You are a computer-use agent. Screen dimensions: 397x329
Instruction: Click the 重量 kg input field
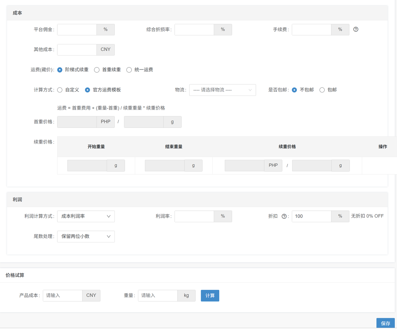point(158,295)
